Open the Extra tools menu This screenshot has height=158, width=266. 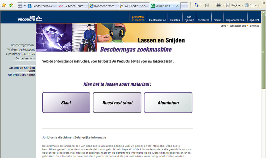[252, 5]
